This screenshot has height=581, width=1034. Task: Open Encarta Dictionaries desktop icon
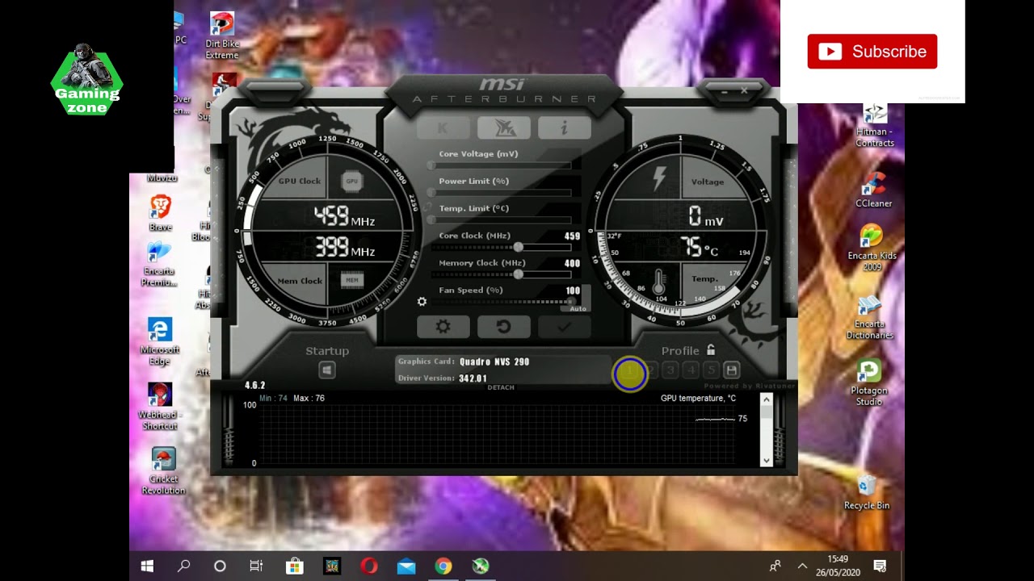(x=870, y=317)
